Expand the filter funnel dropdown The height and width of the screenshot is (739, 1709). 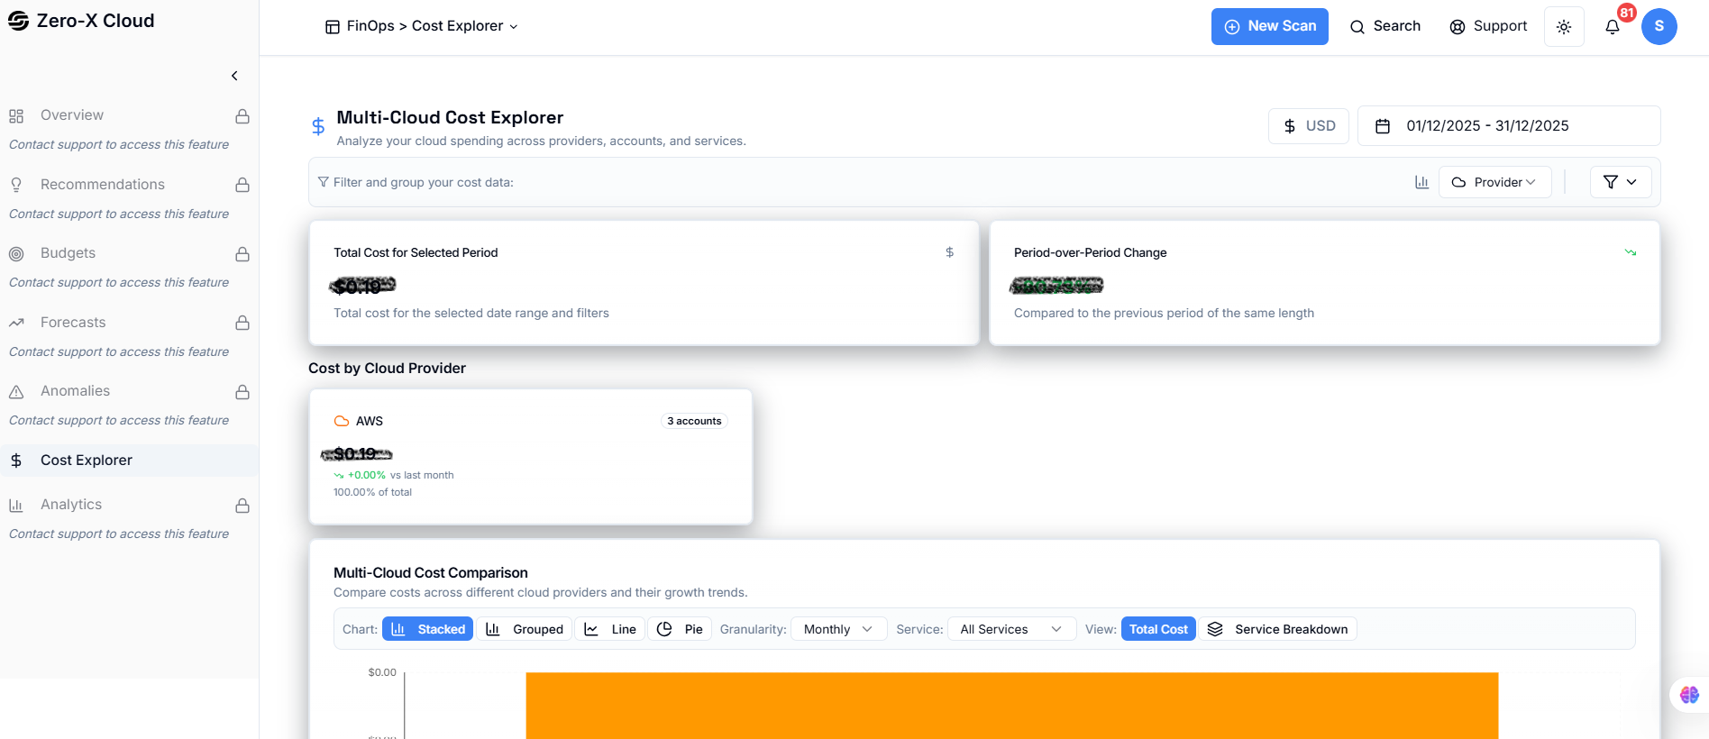pyautogui.click(x=1621, y=182)
